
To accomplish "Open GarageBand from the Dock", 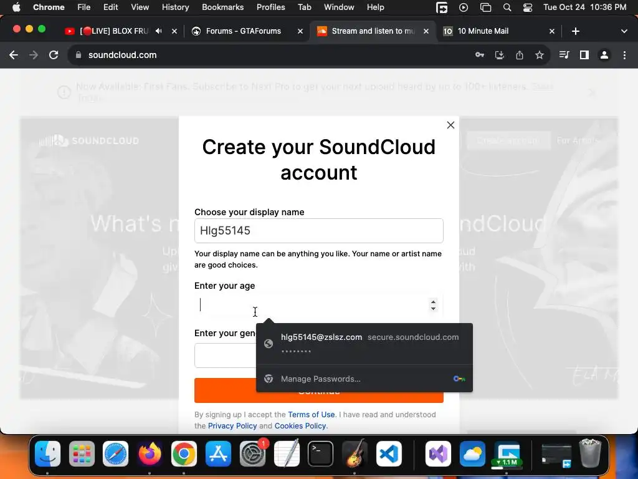I will [x=355, y=453].
